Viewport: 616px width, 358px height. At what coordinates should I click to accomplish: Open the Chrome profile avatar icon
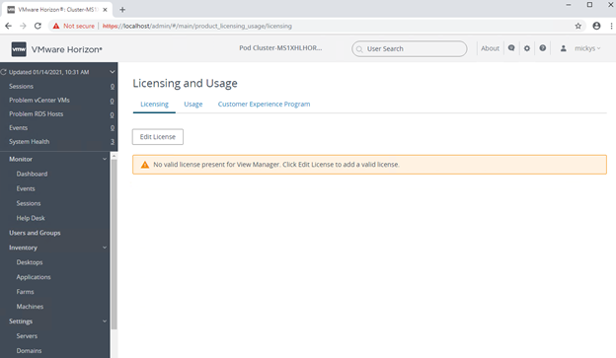tap(596, 26)
